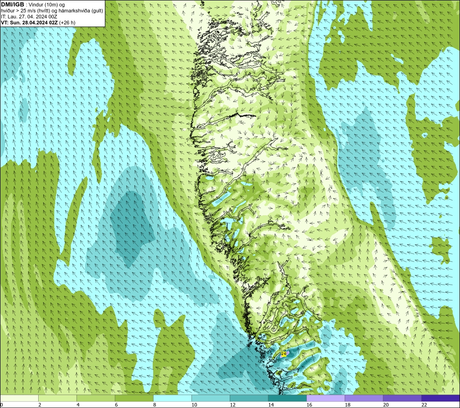
Task: Select the legend swatch between 16 and 18
Action: point(326,398)
